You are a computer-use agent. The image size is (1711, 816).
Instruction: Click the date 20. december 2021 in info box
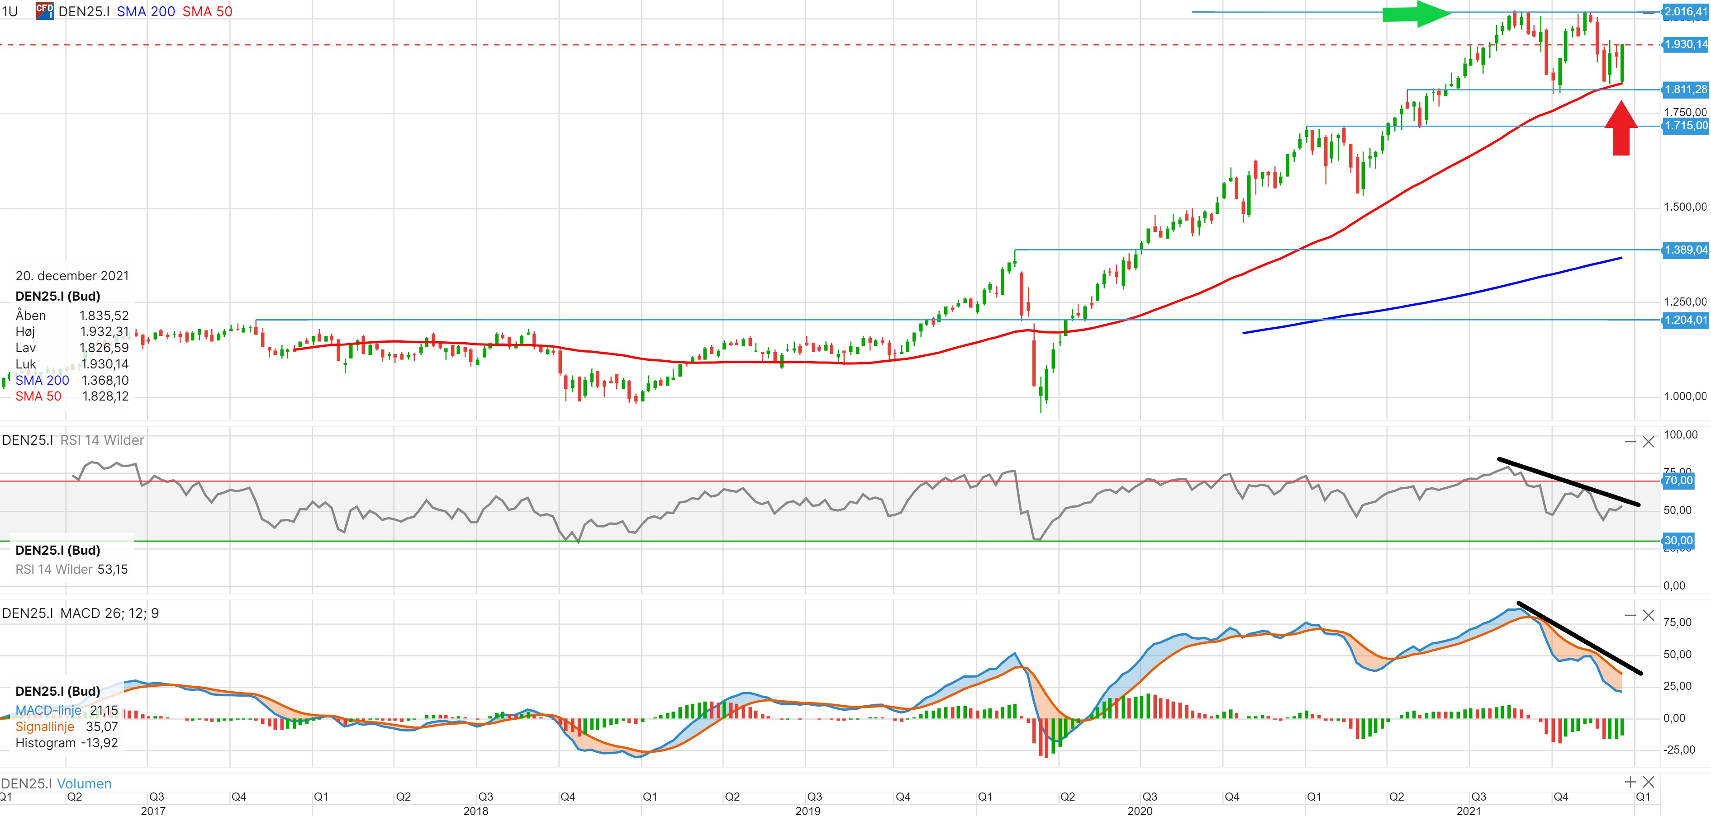[x=72, y=276]
